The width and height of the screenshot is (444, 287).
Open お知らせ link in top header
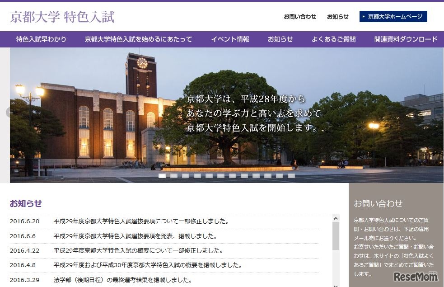click(337, 17)
